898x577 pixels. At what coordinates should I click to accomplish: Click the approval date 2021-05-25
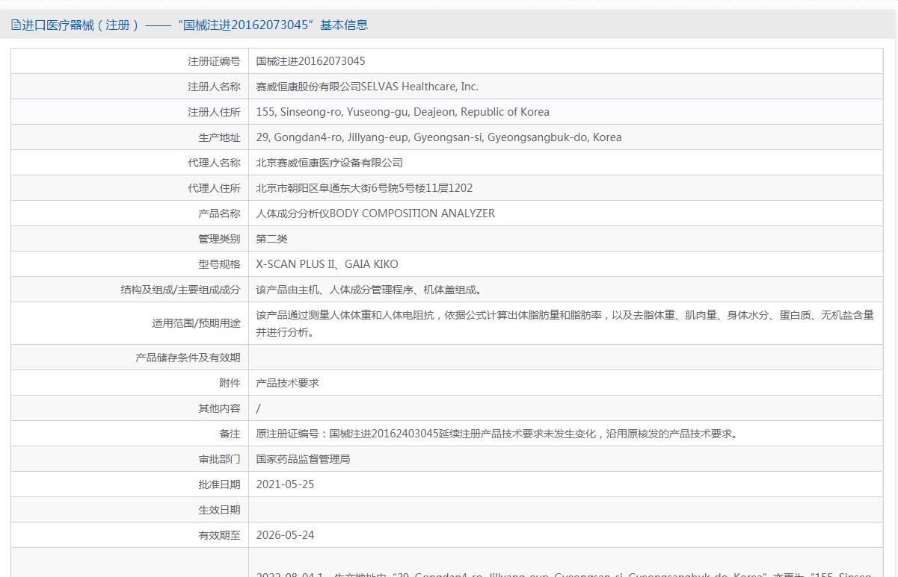(285, 484)
